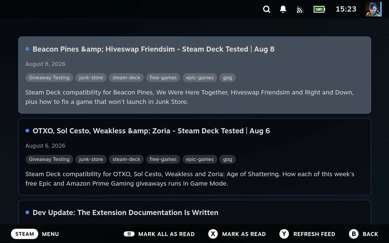Select MARK AS READ label
389x243 pixels.
coord(244,234)
